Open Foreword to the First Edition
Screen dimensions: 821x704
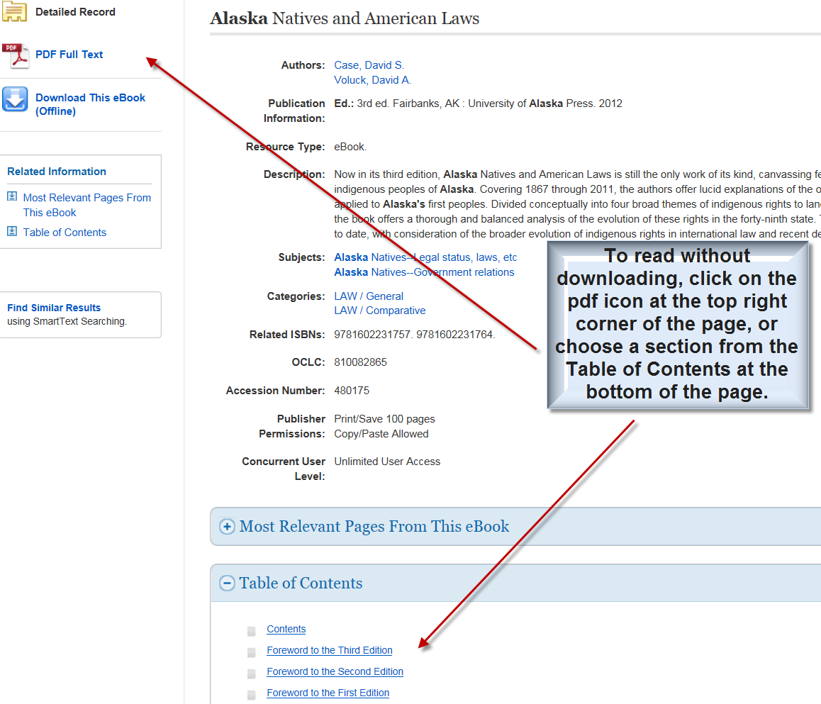[328, 693]
